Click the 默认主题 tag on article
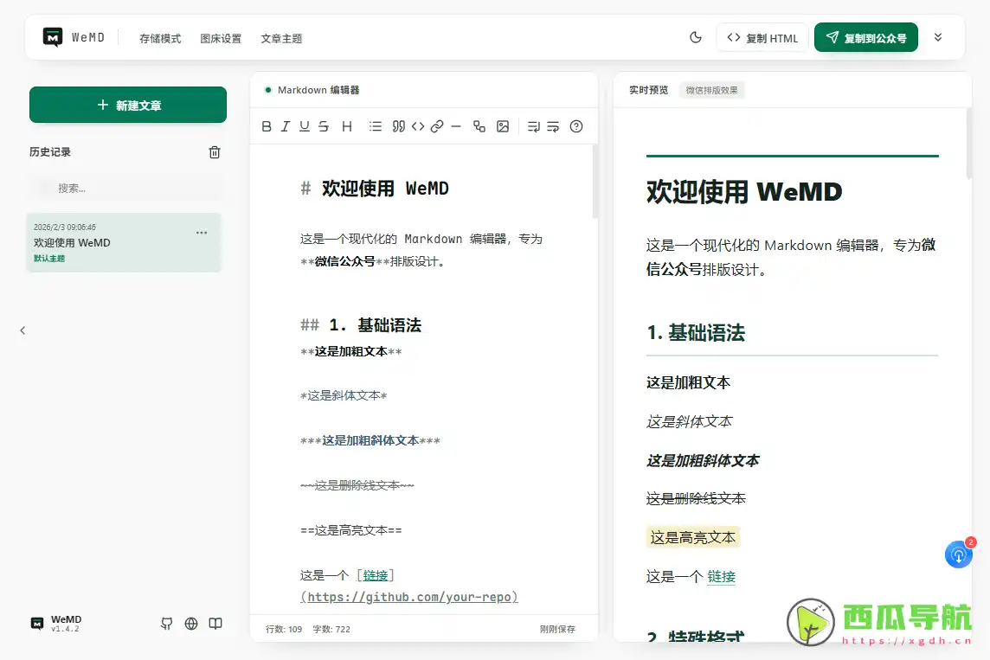 click(x=49, y=258)
